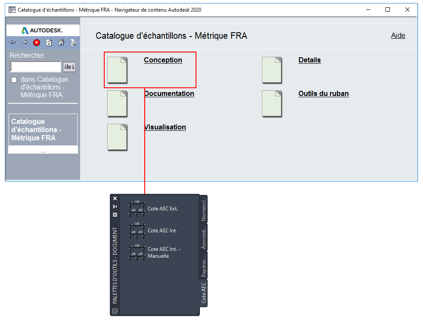Open the Aide help link

(x=398, y=36)
